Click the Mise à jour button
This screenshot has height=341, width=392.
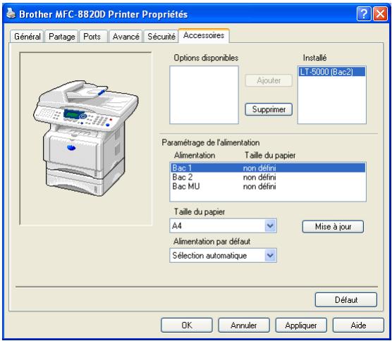(333, 227)
